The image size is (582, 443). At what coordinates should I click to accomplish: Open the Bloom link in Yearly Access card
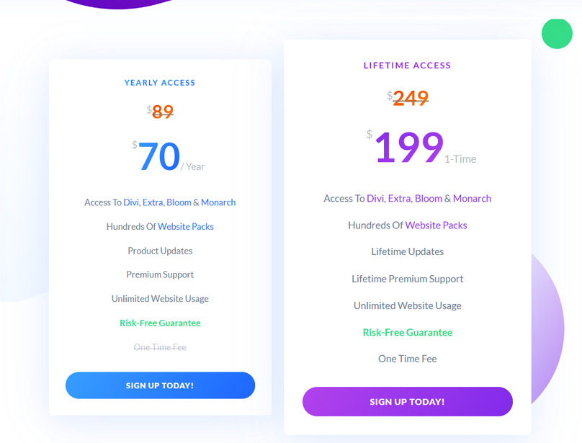tap(179, 202)
